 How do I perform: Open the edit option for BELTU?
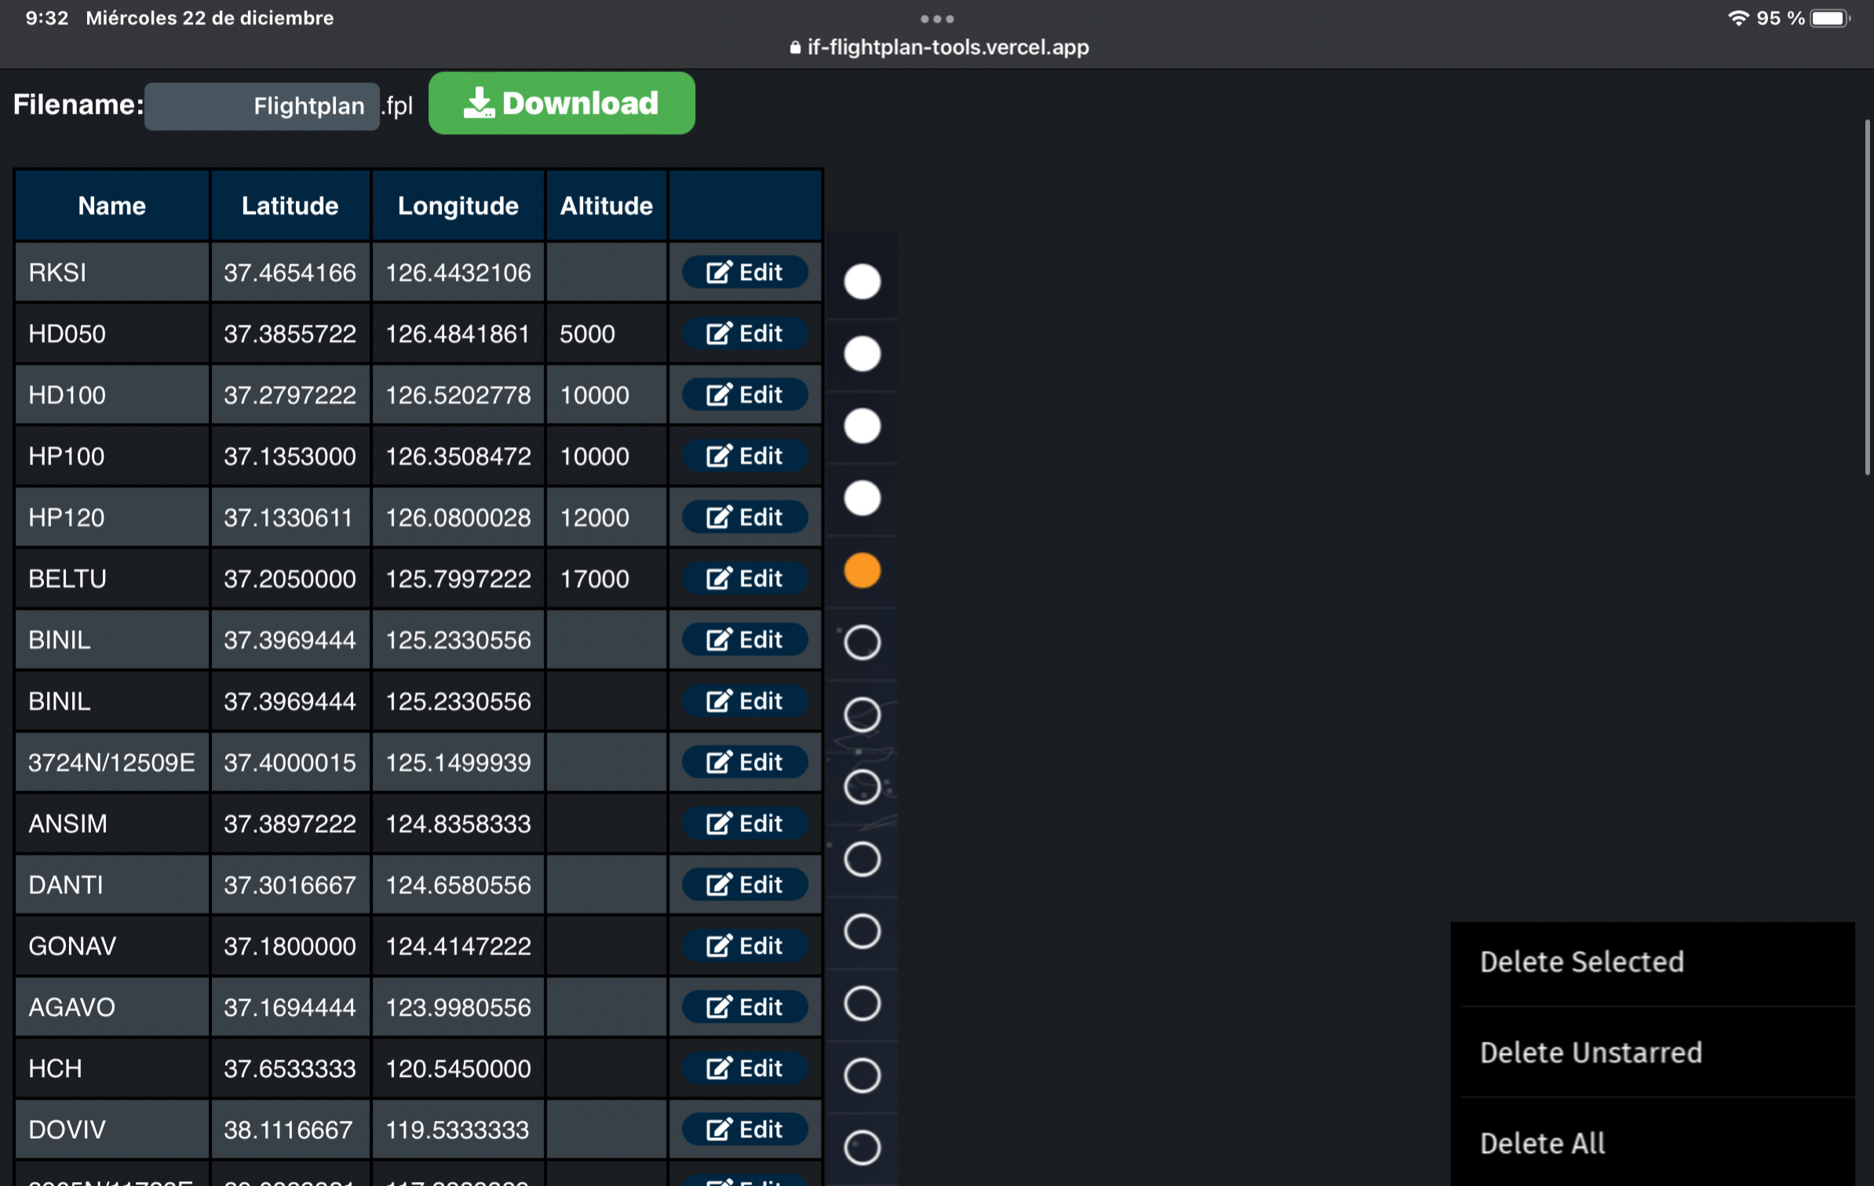[744, 579]
